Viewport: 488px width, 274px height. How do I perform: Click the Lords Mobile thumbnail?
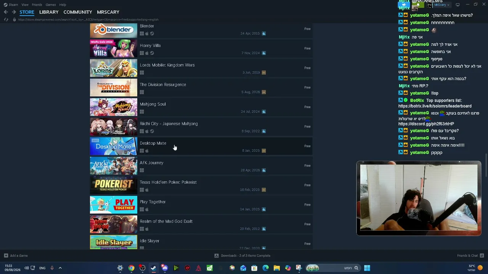point(114,68)
